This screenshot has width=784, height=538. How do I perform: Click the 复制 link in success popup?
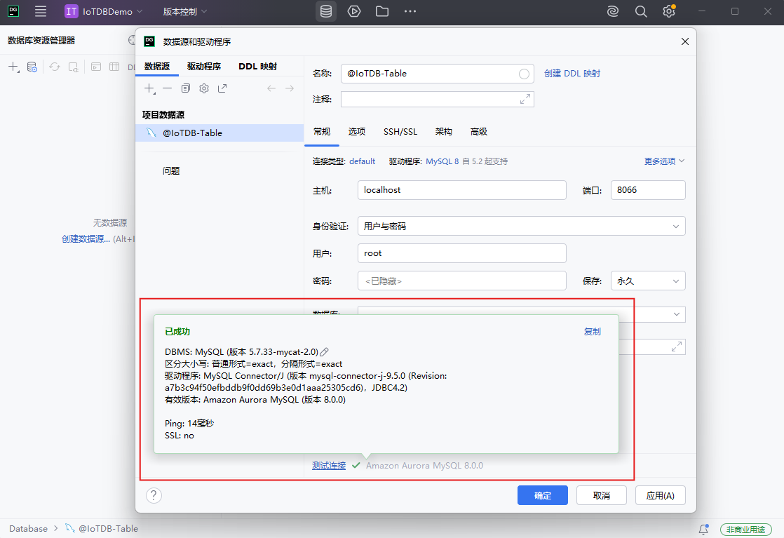coord(593,331)
